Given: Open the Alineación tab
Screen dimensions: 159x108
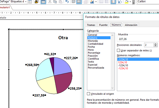Looking at the screenshot, I should (131, 25).
